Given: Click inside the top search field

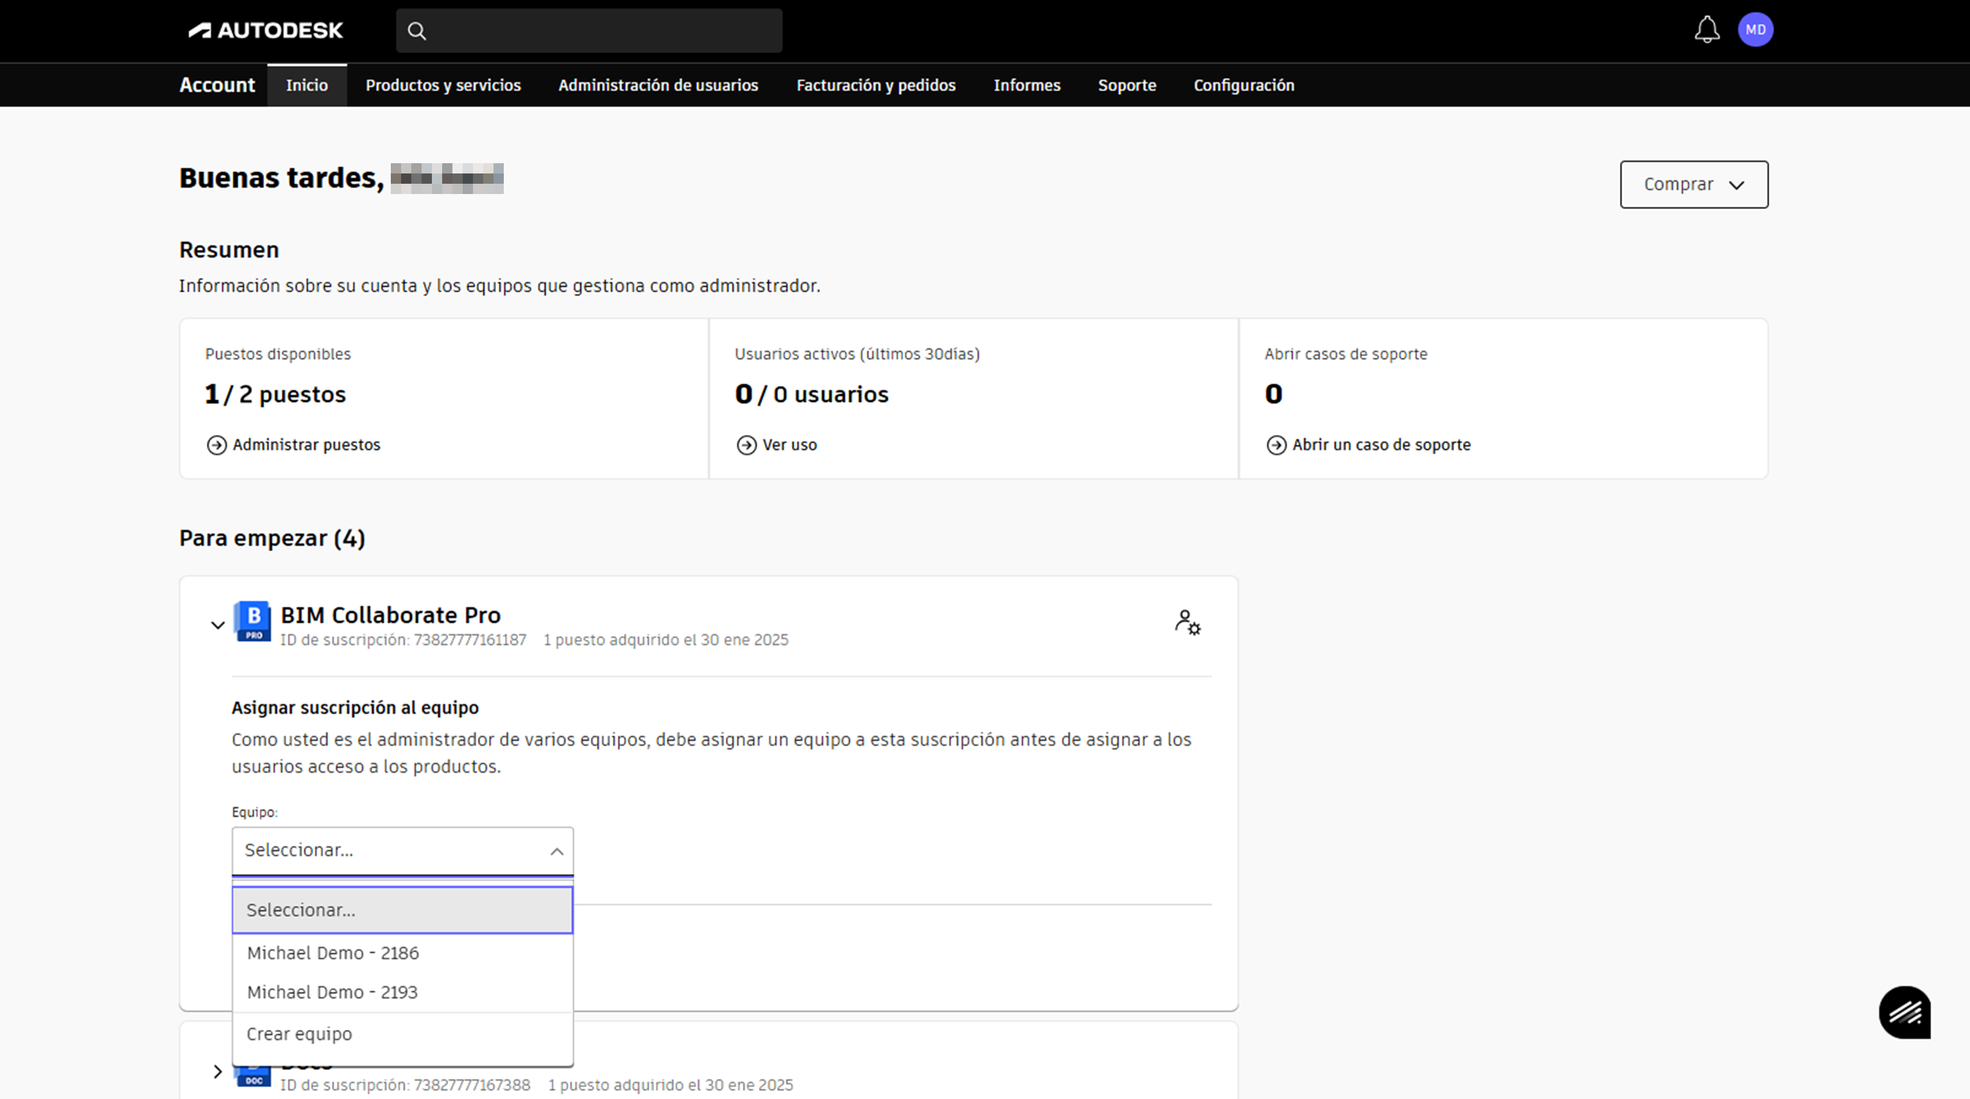Looking at the screenshot, I should (604, 31).
